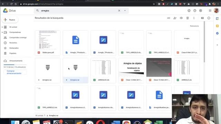Open the Relevancia sort option

coord(194,26)
